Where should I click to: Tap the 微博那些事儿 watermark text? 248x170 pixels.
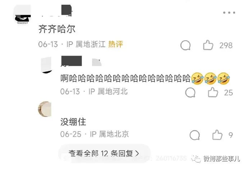tap(222, 158)
